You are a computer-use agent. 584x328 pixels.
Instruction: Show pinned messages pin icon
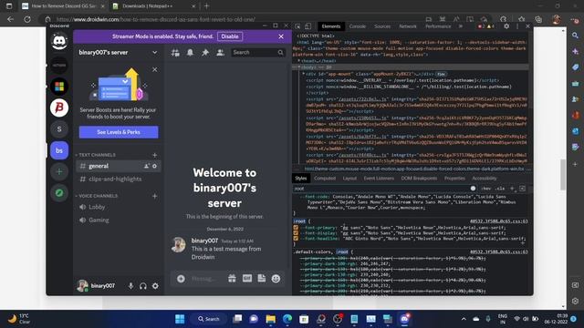tap(204, 53)
